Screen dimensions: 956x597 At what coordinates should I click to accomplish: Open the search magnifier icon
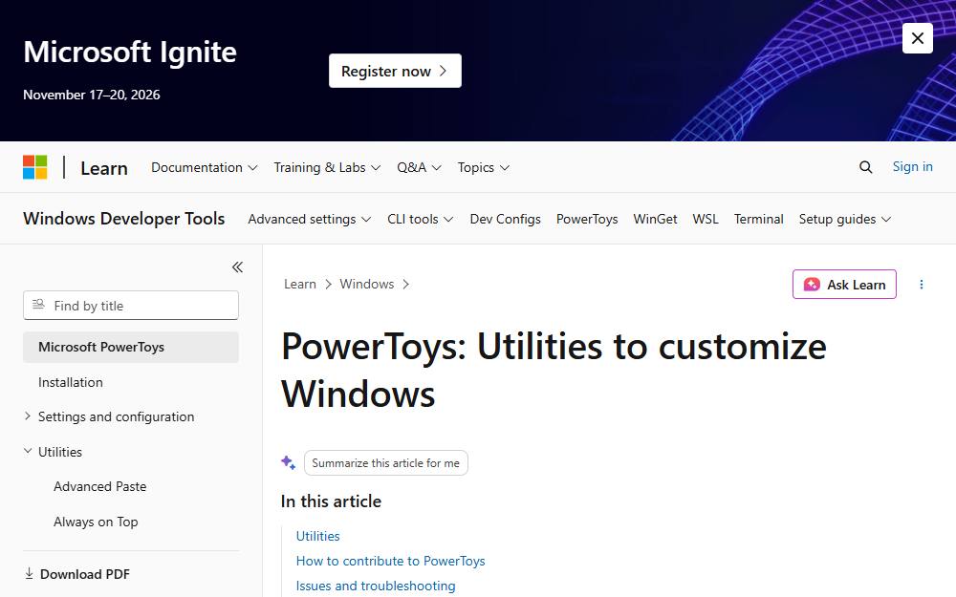coord(865,167)
